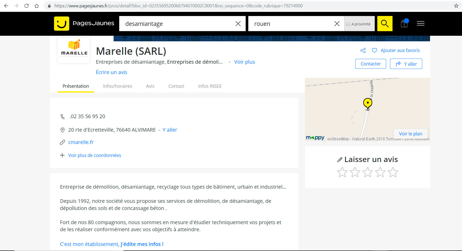Image resolution: width=462 pixels, height=251 pixels.
Task: Click C'est mon établissement, j'édite mes infos link
Action: pos(112,244)
